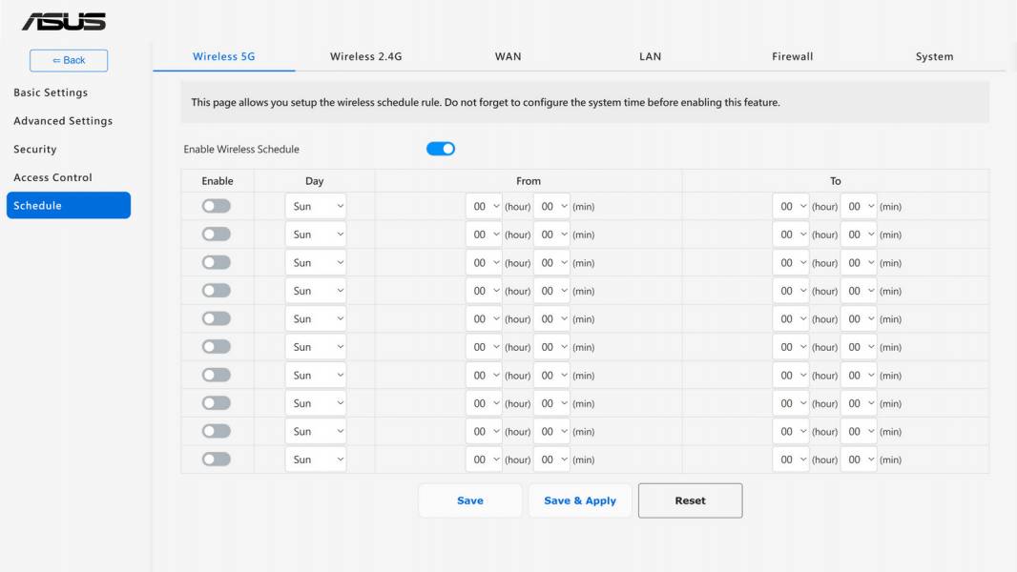Switch to the WAN tab
The height and width of the screenshot is (572, 1017).
(508, 56)
